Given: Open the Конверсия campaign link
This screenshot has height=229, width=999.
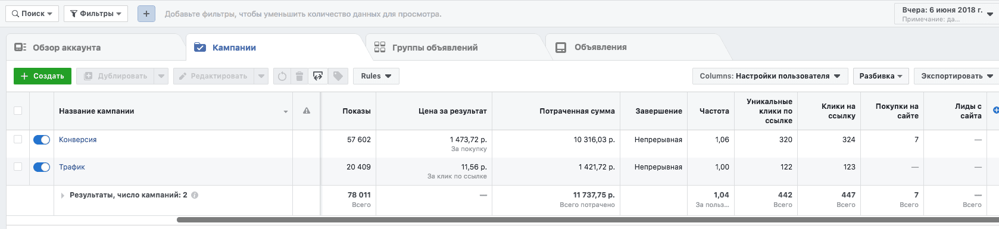Looking at the screenshot, I should (77, 140).
